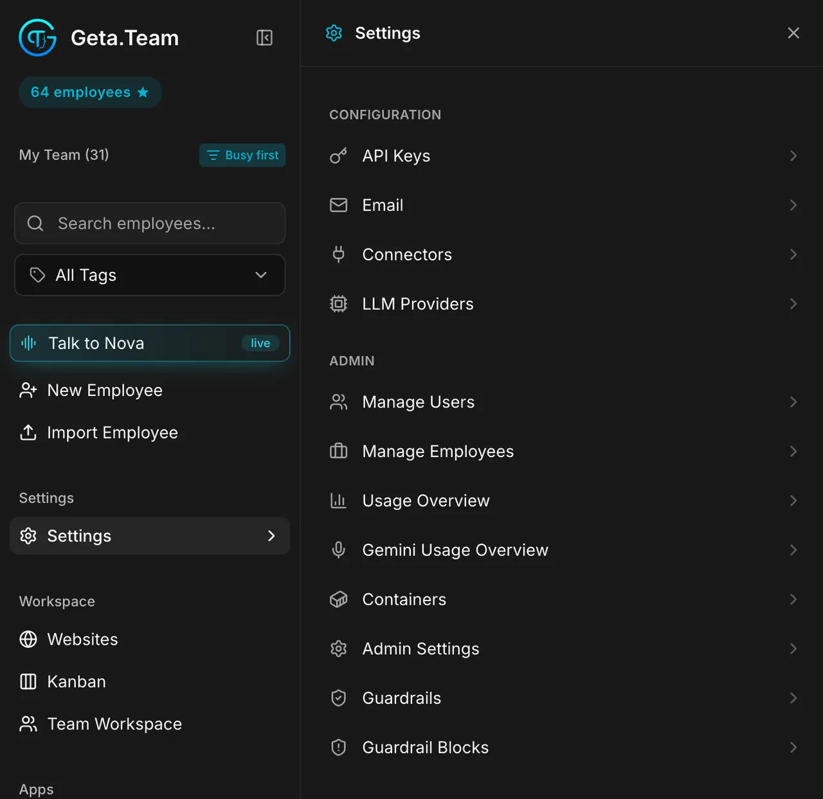Expand Containers row chevron
This screenshot has width=823, height=799.
(793, 599)
